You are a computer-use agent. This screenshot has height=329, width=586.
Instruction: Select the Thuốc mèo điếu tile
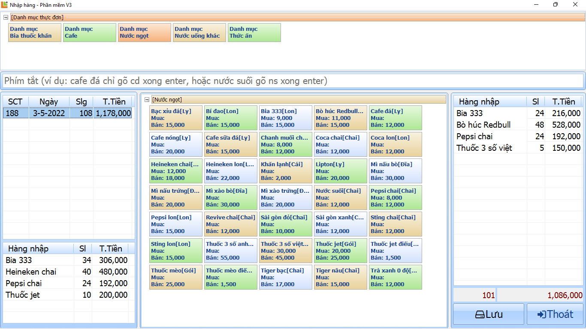(x=231, y=277)
